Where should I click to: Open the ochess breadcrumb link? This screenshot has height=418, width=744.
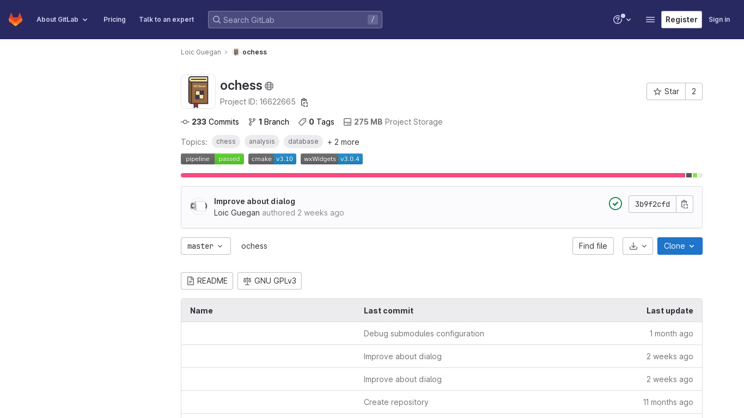coord(250,52)
